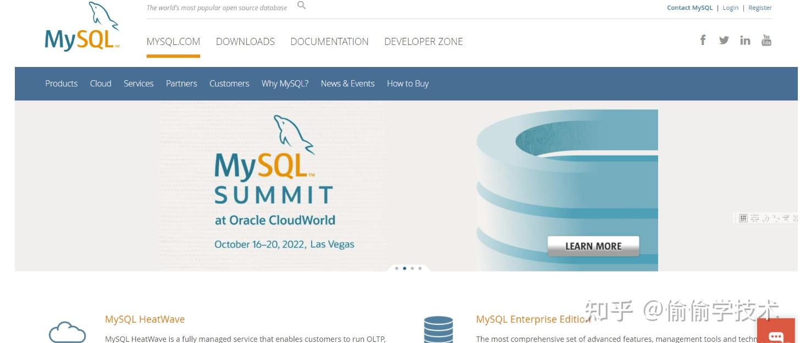Open the LinkedIn icon
Screen dimensions: 800x343
[x=745, y=40]
